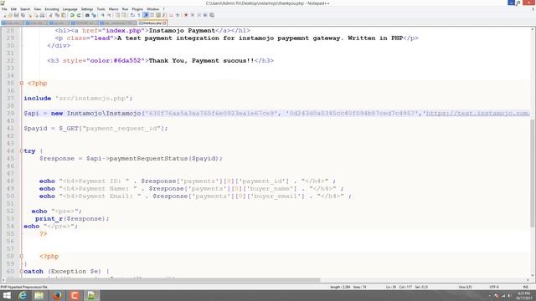Click the vertical scrollbar down arrow
The height and width of the screenshot is (301, 536).
click(x=533, y=275)
